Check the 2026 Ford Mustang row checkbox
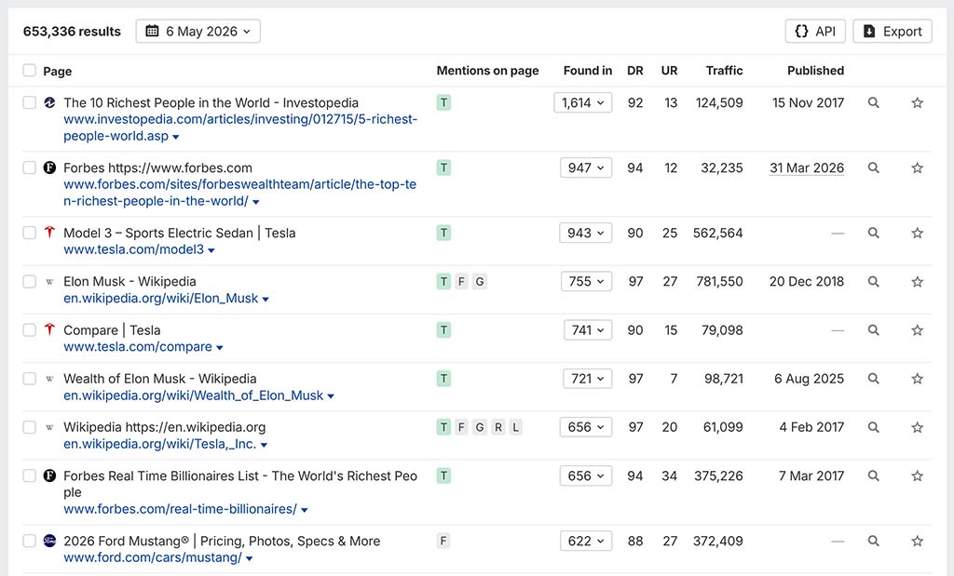The width and height of the screenshot is (954, 576). pos(29,541)
